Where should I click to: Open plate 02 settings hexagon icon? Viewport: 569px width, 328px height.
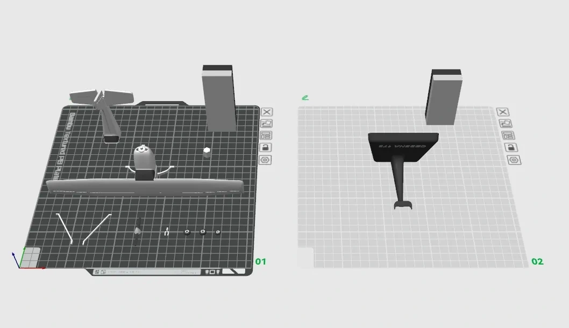click(x=514, y=160)
